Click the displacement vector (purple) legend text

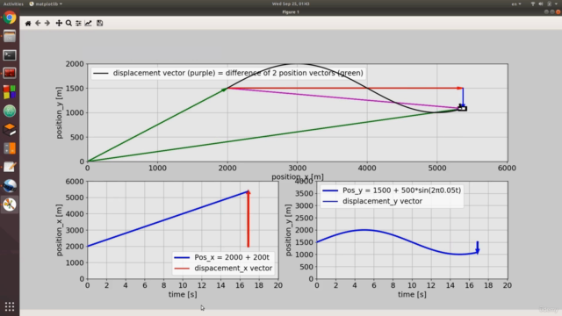point(238,73)
